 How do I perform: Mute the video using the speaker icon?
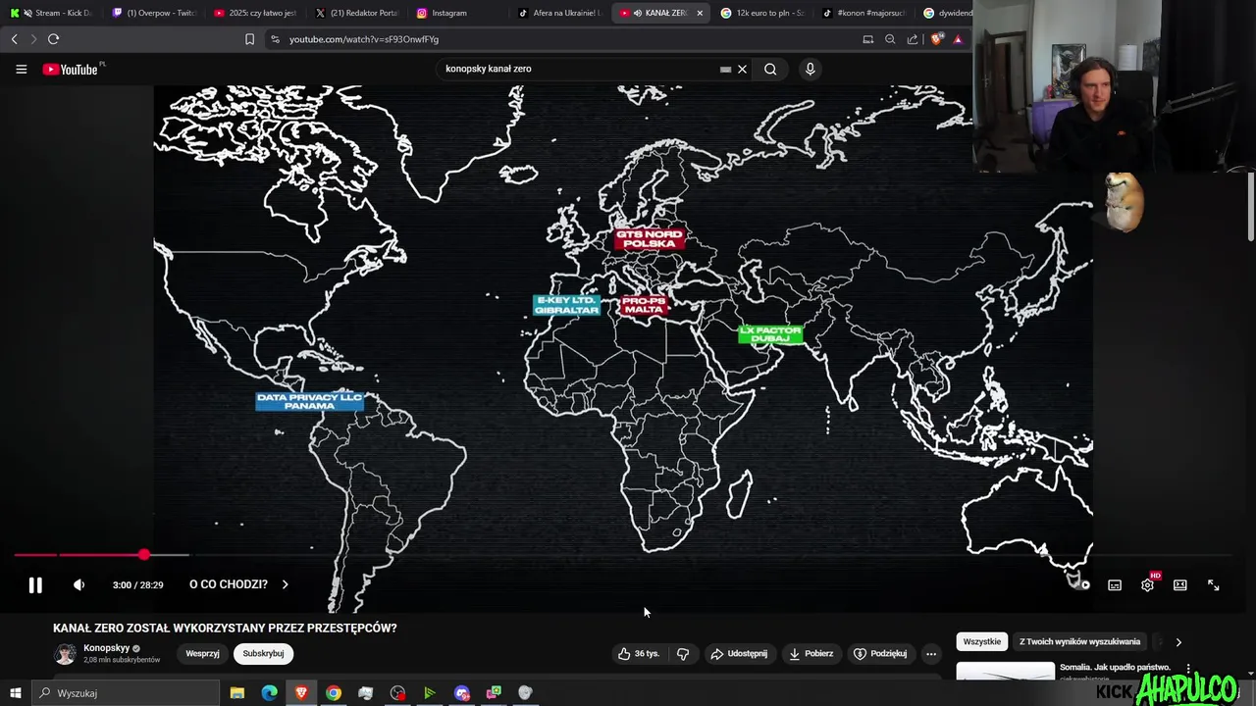coord(79,585)
